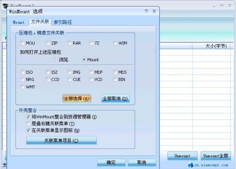Tick the CCD checkbox
Image resolution: width=236 pixels, height=169 pixels.
(x=48, y=79)
